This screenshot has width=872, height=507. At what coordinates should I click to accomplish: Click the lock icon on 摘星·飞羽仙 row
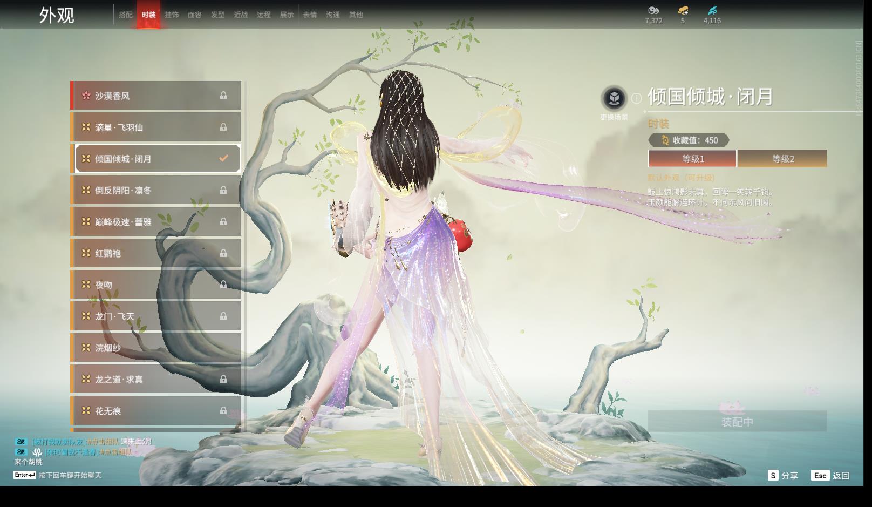click(x=223, y=127)
